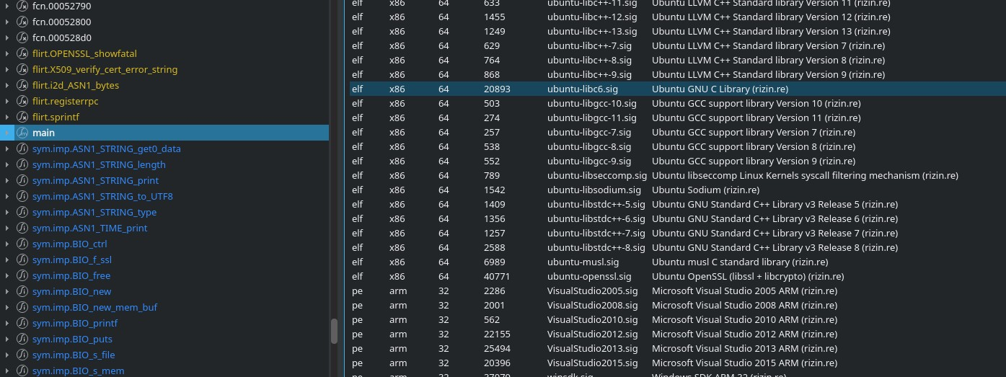Click the import icon beside sym.imp.BIO_f_ssl
Viewport: 1006px width, 377px height.
22,260
